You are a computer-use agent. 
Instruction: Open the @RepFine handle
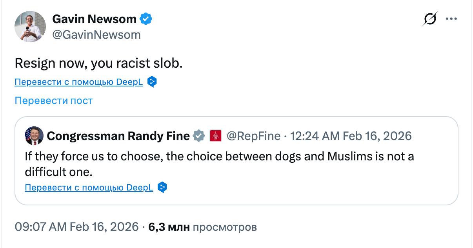(254, 136)
